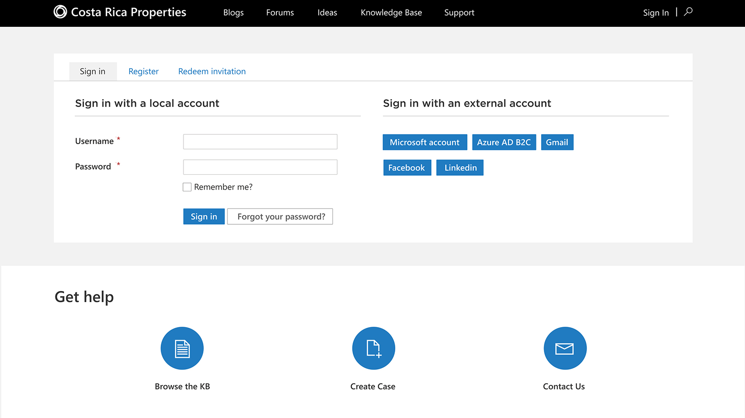Open the Redeem invitation tab

click(x=212, y=71)
